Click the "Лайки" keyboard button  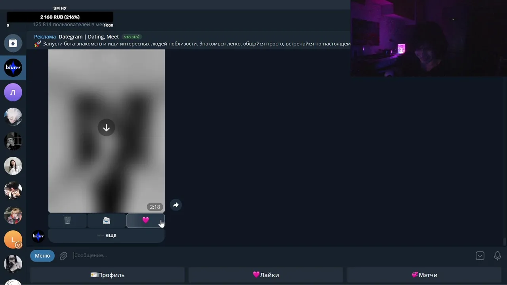point(266,275)
